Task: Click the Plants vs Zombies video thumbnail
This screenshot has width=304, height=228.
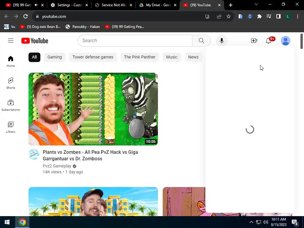Action: [93, 109]
